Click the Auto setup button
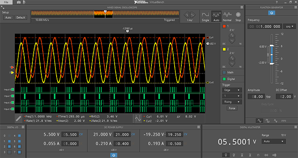298x158 pixels. (x=8, y=17)
